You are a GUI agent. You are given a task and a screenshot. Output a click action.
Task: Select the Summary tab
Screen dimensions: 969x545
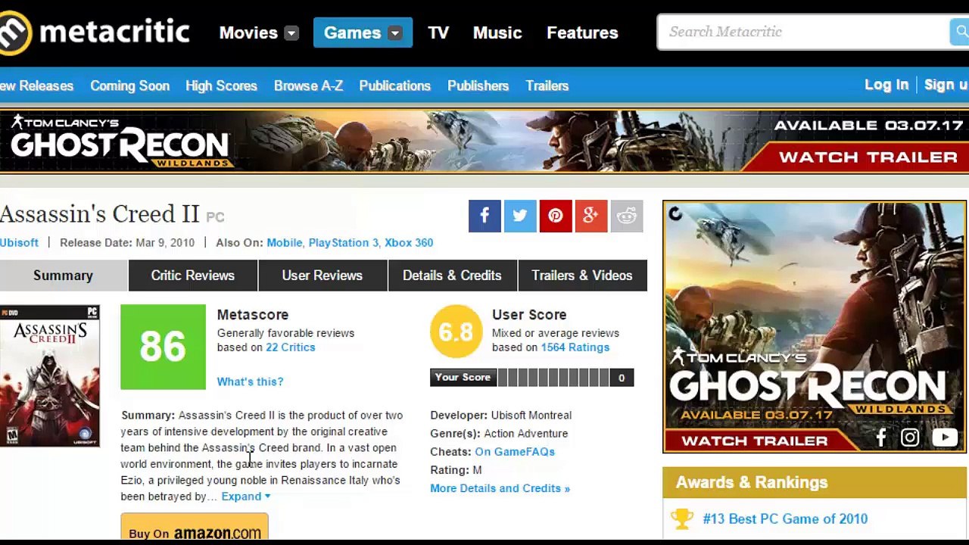click(64, 276)
